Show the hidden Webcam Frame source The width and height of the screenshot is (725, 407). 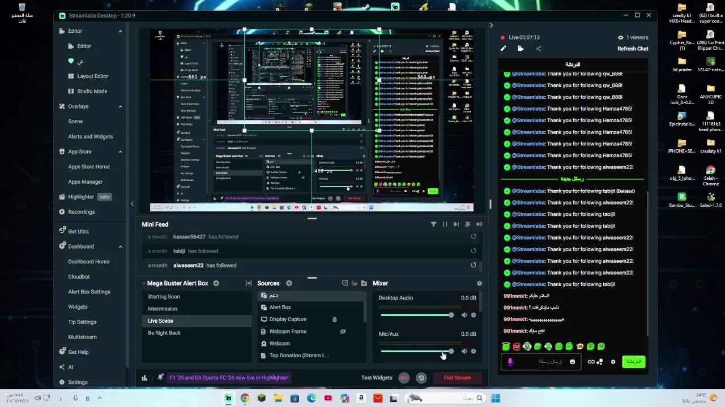click(343, 331)
